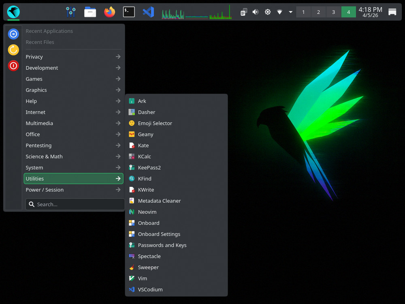
Task: Launch Firefox from the top panel
Action: pos(109,12)
